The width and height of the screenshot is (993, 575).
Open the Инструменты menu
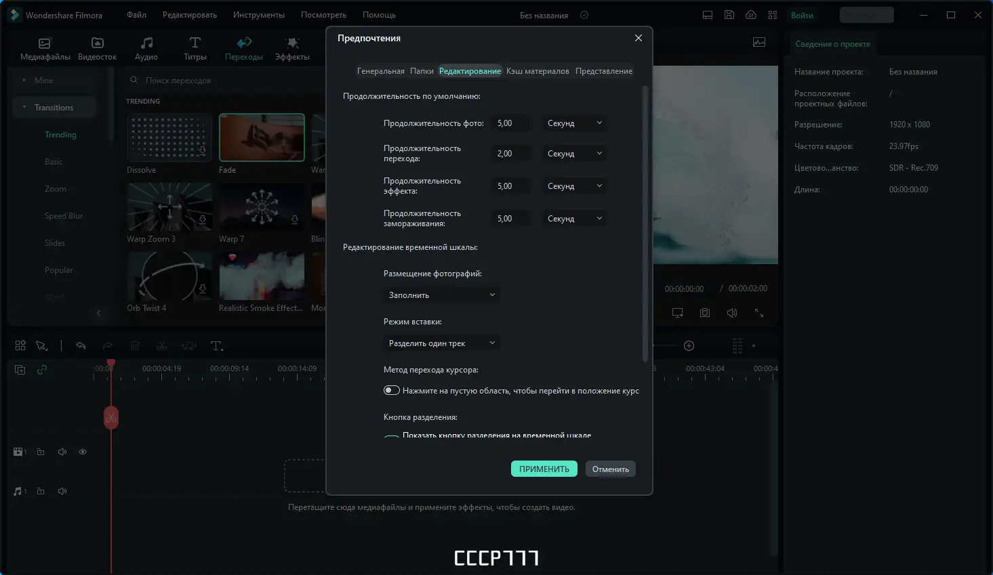point(259,15)
